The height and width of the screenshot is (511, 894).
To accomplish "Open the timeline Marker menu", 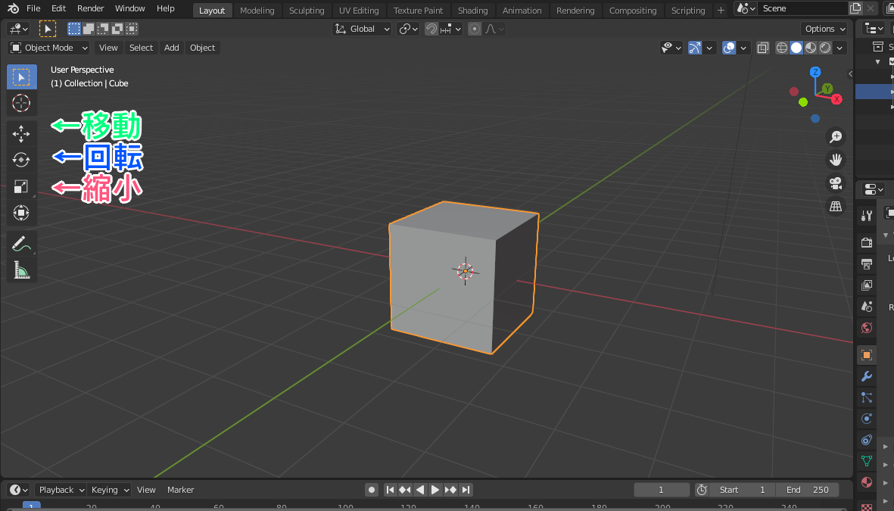I will pyautogui.click(x=181, y=490).
